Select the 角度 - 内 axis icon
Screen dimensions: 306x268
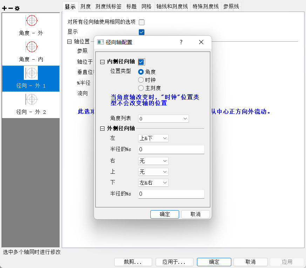(32, 47)
